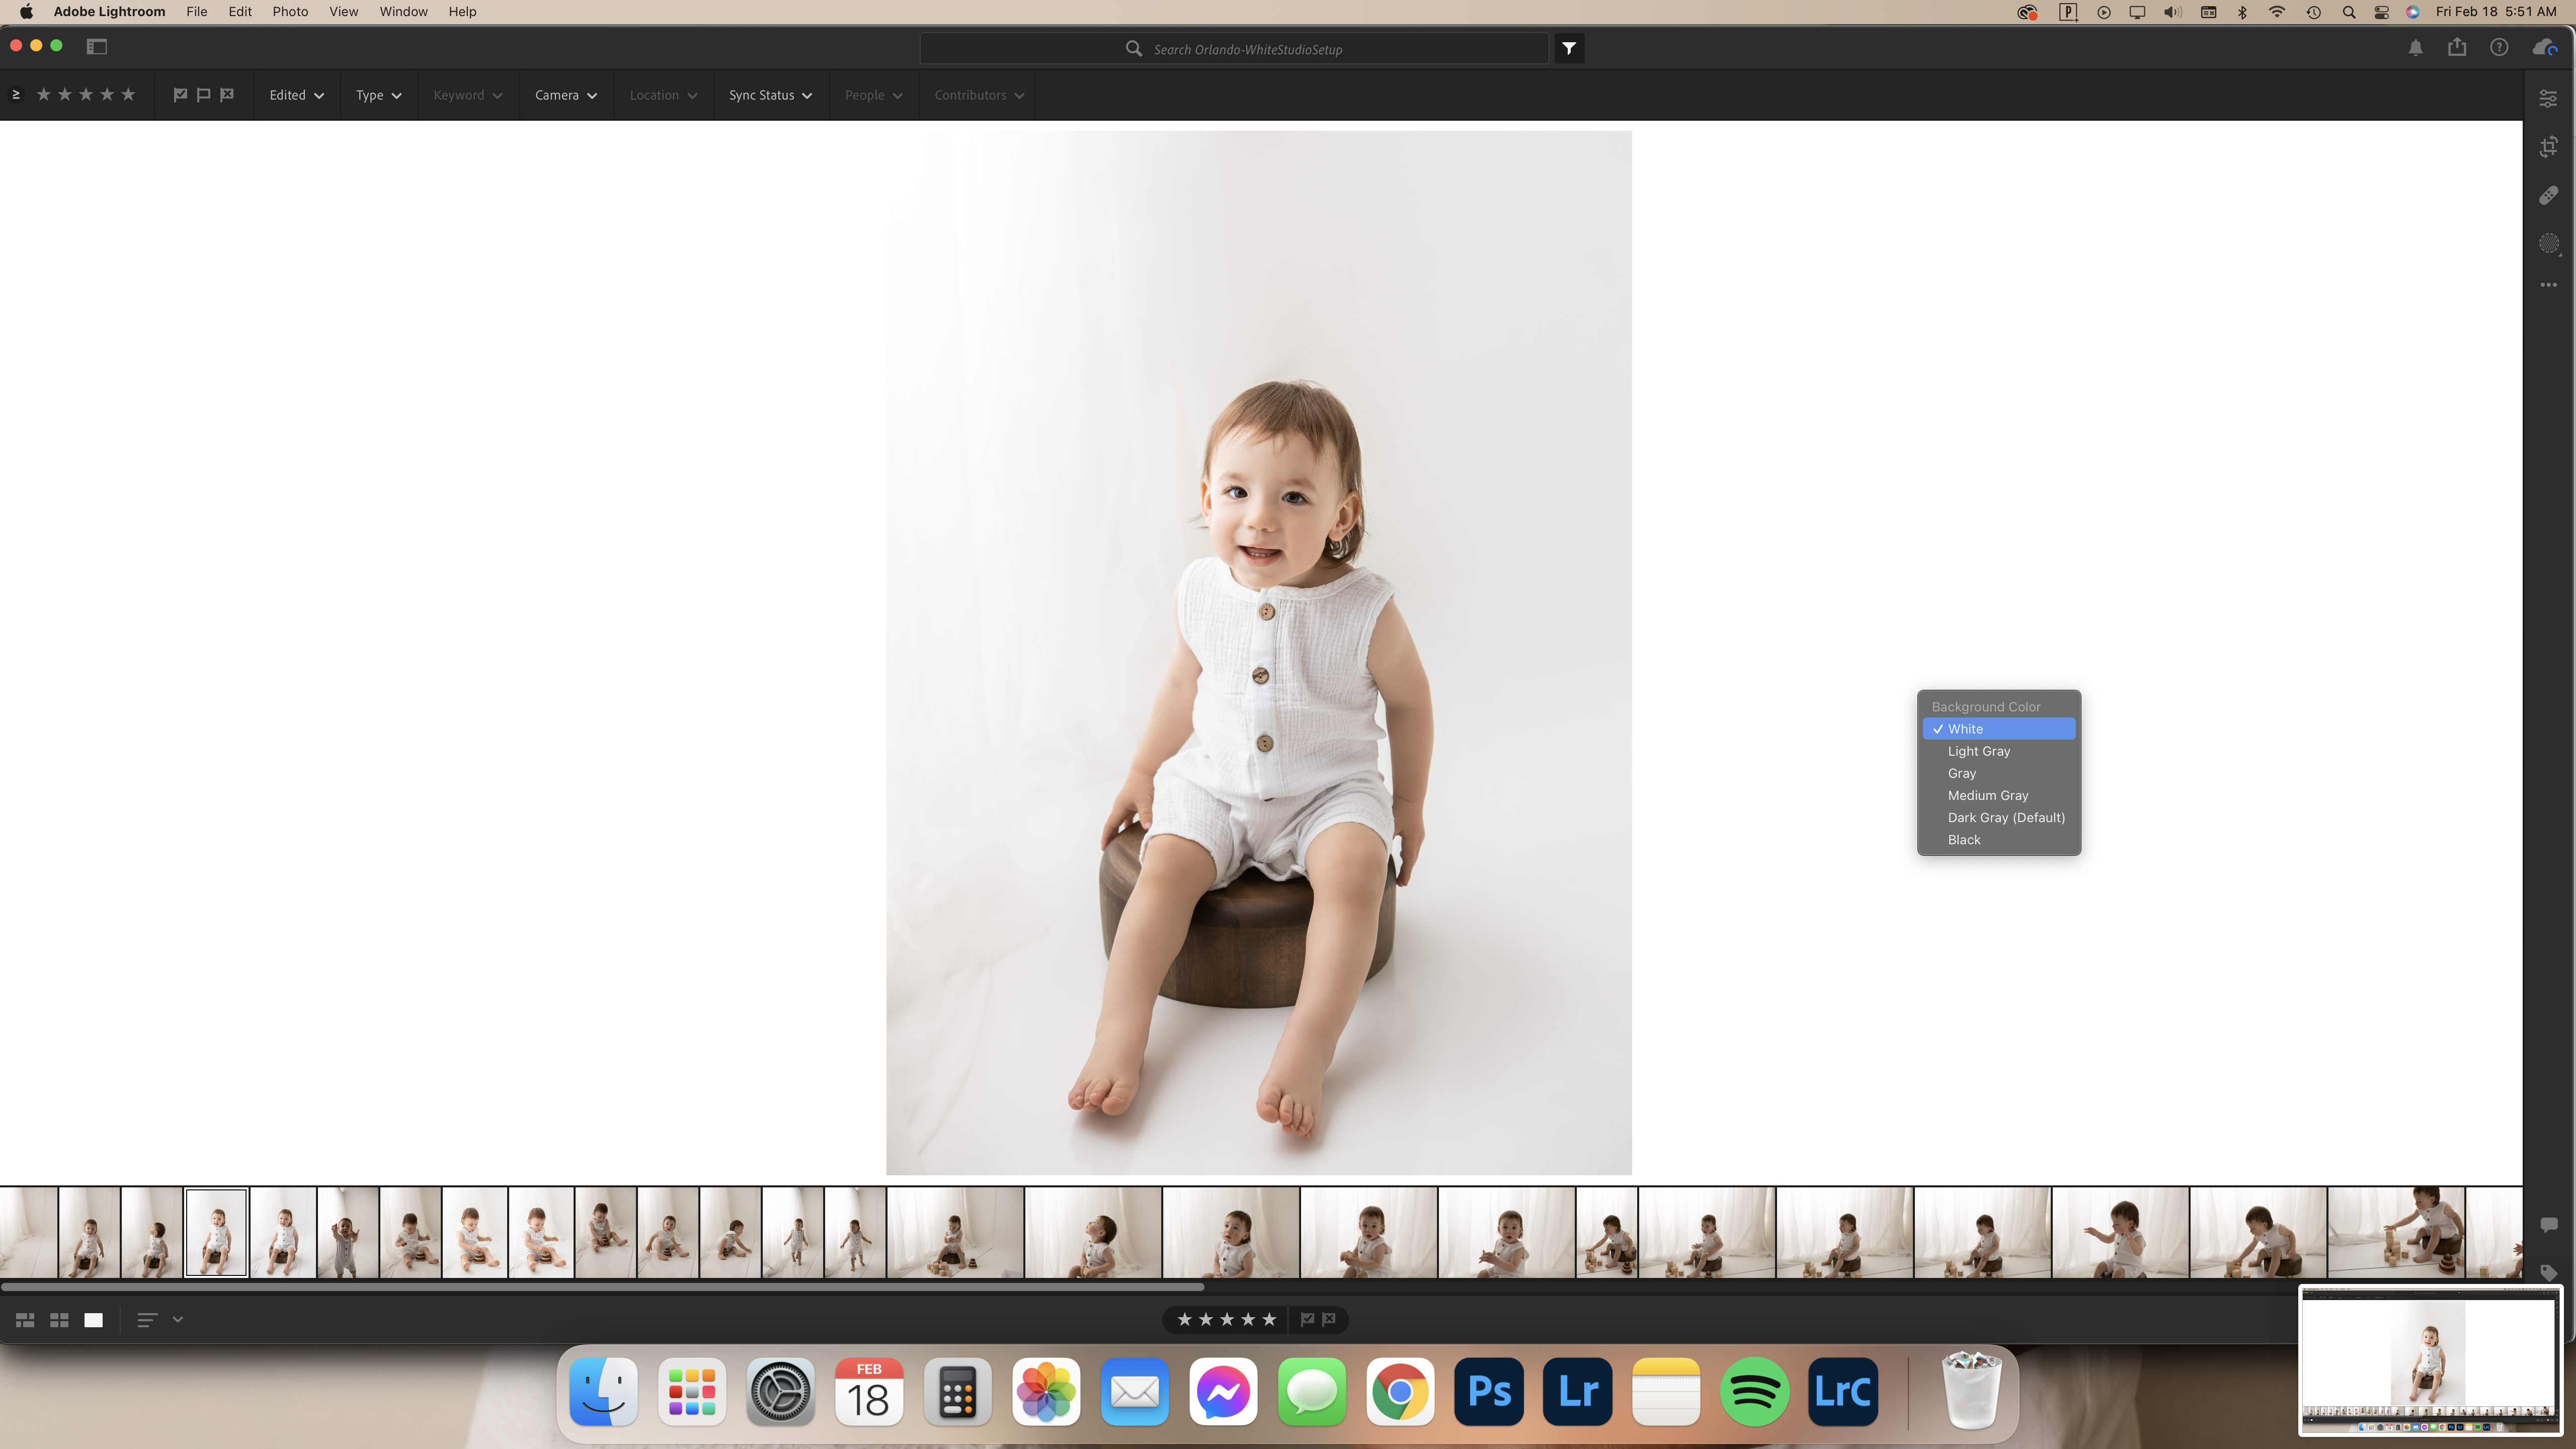Open the Share icon
The width and height of the screenshot is (2576, 1449).
coord(2457,48)
